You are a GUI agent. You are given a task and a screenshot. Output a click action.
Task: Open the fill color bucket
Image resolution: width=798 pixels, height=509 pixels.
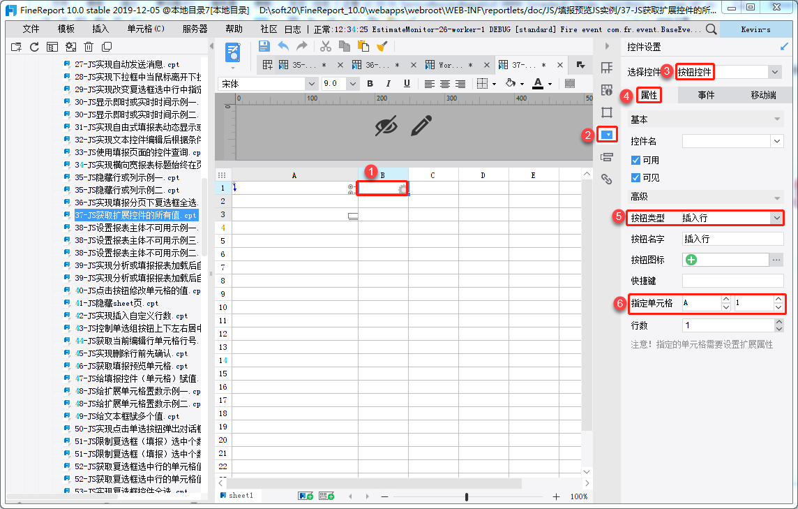(x=511, y=83)
